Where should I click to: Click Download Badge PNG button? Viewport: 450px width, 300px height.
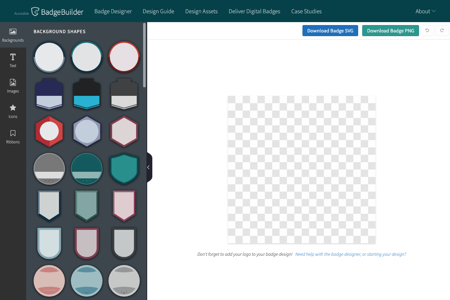(391, 31)
